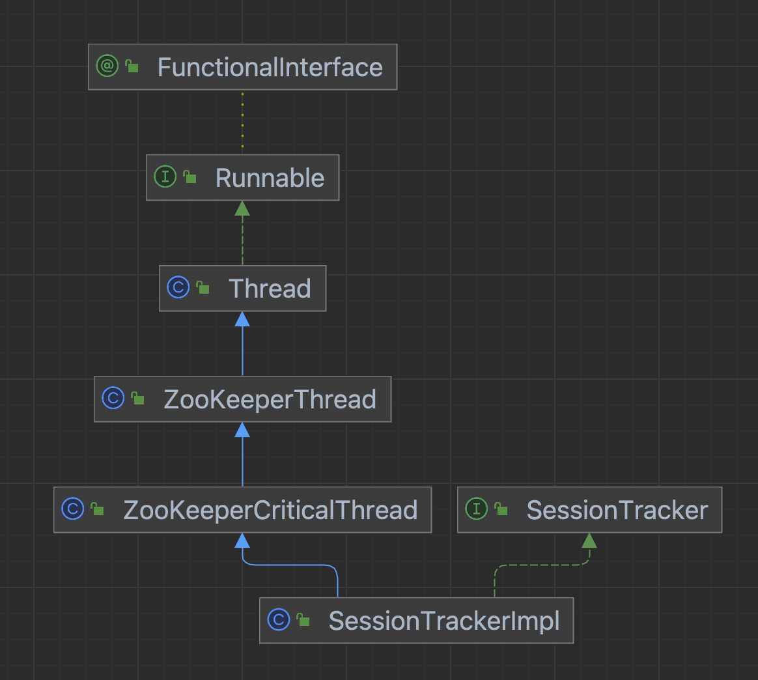Click the green lock icon on Thread
Viewport: 758px width, 680px height.
pyautogui.click(x=203, y=288)
